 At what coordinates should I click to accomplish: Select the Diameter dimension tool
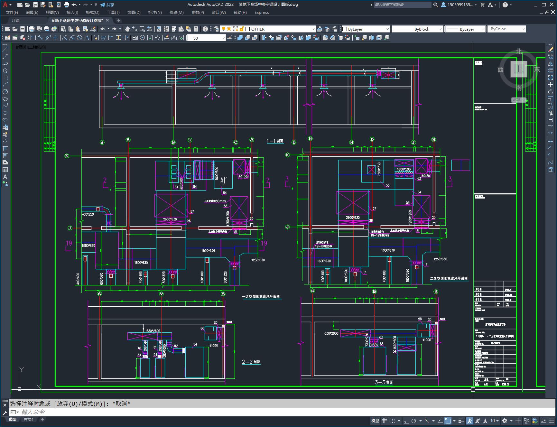pyautogui.click(x=79, y=38)
